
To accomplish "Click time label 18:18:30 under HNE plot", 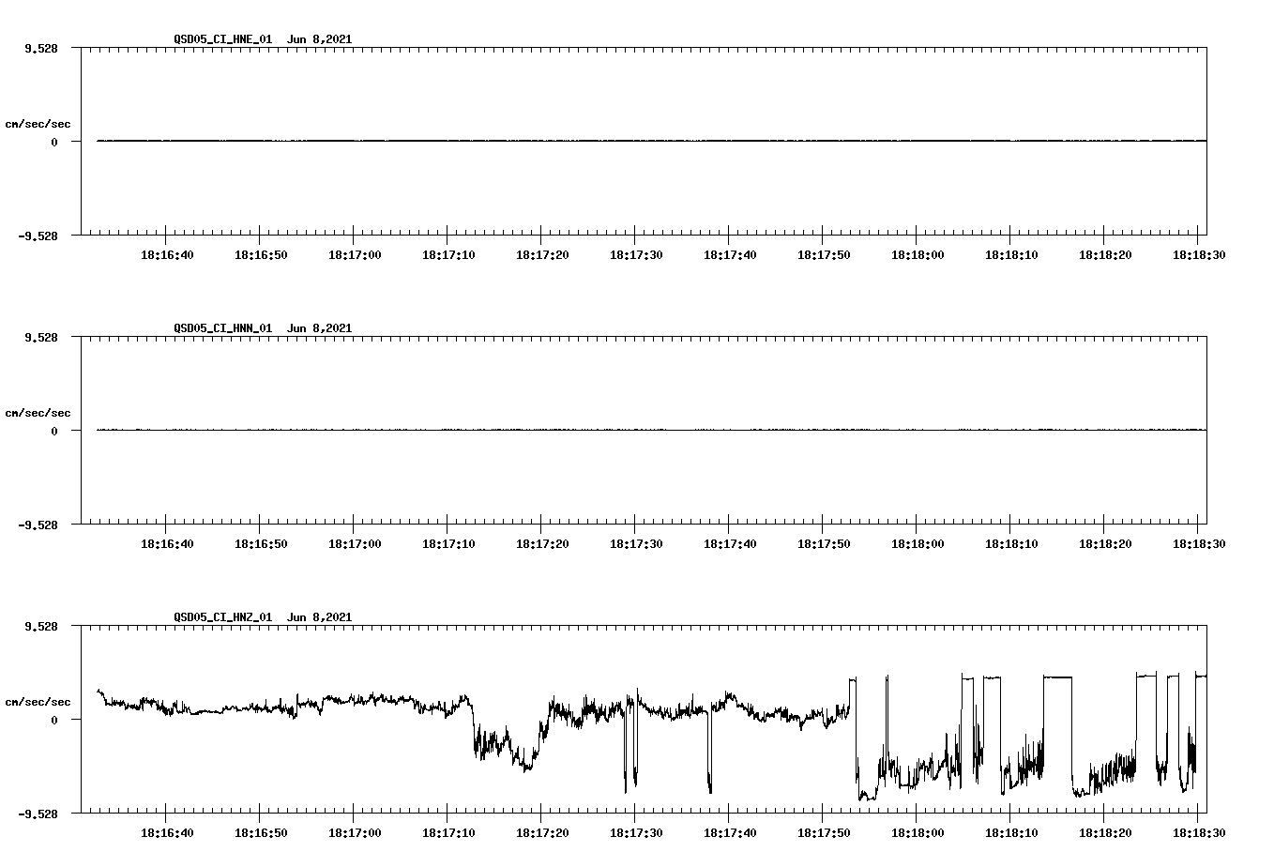I will [1199, 255].
